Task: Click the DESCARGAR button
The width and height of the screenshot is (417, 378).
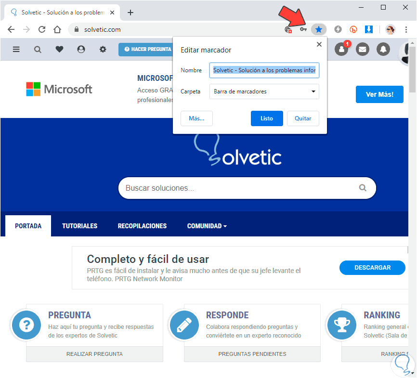Action: [x=372, y=268]
